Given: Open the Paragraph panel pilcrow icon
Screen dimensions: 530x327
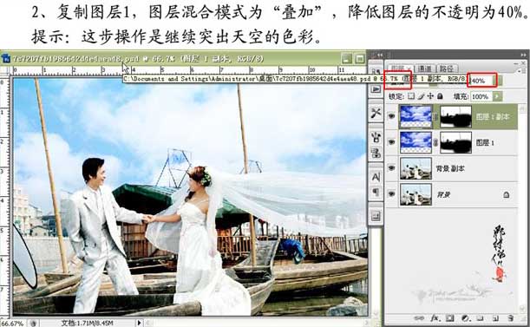Looking at the screenshot, I should click(x=376, y=193).
